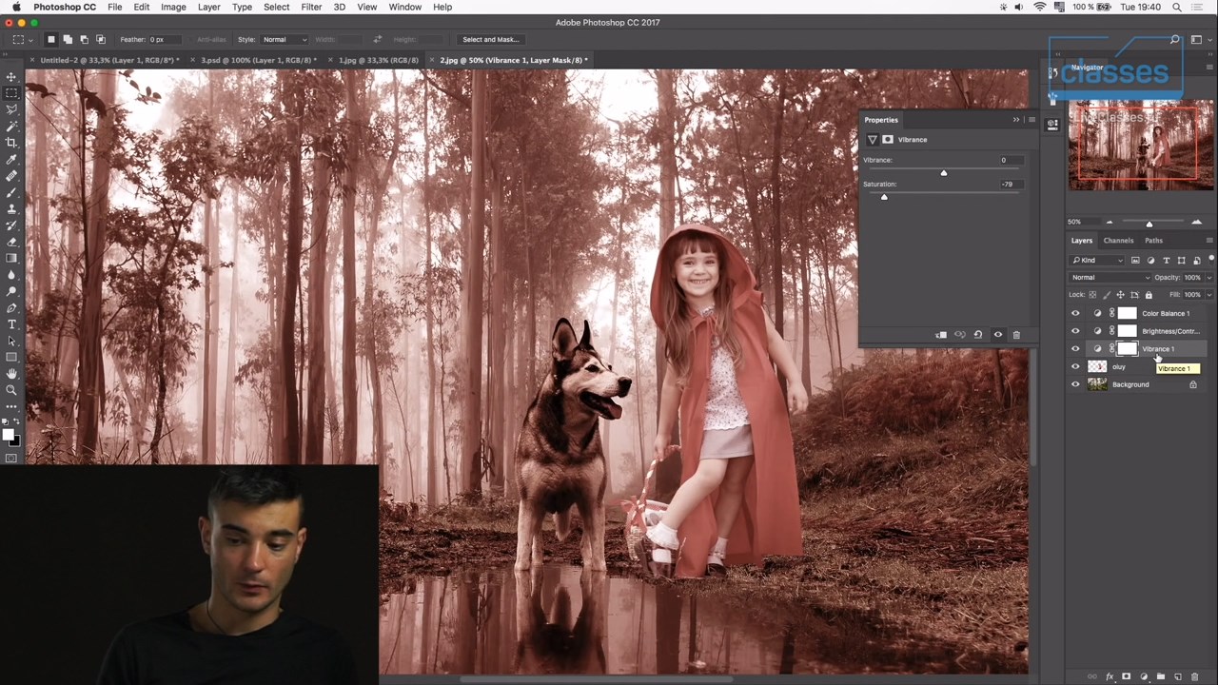The image size is (1218, 685).
Task: Click the foreground color swatch
Action: (9, 435)
